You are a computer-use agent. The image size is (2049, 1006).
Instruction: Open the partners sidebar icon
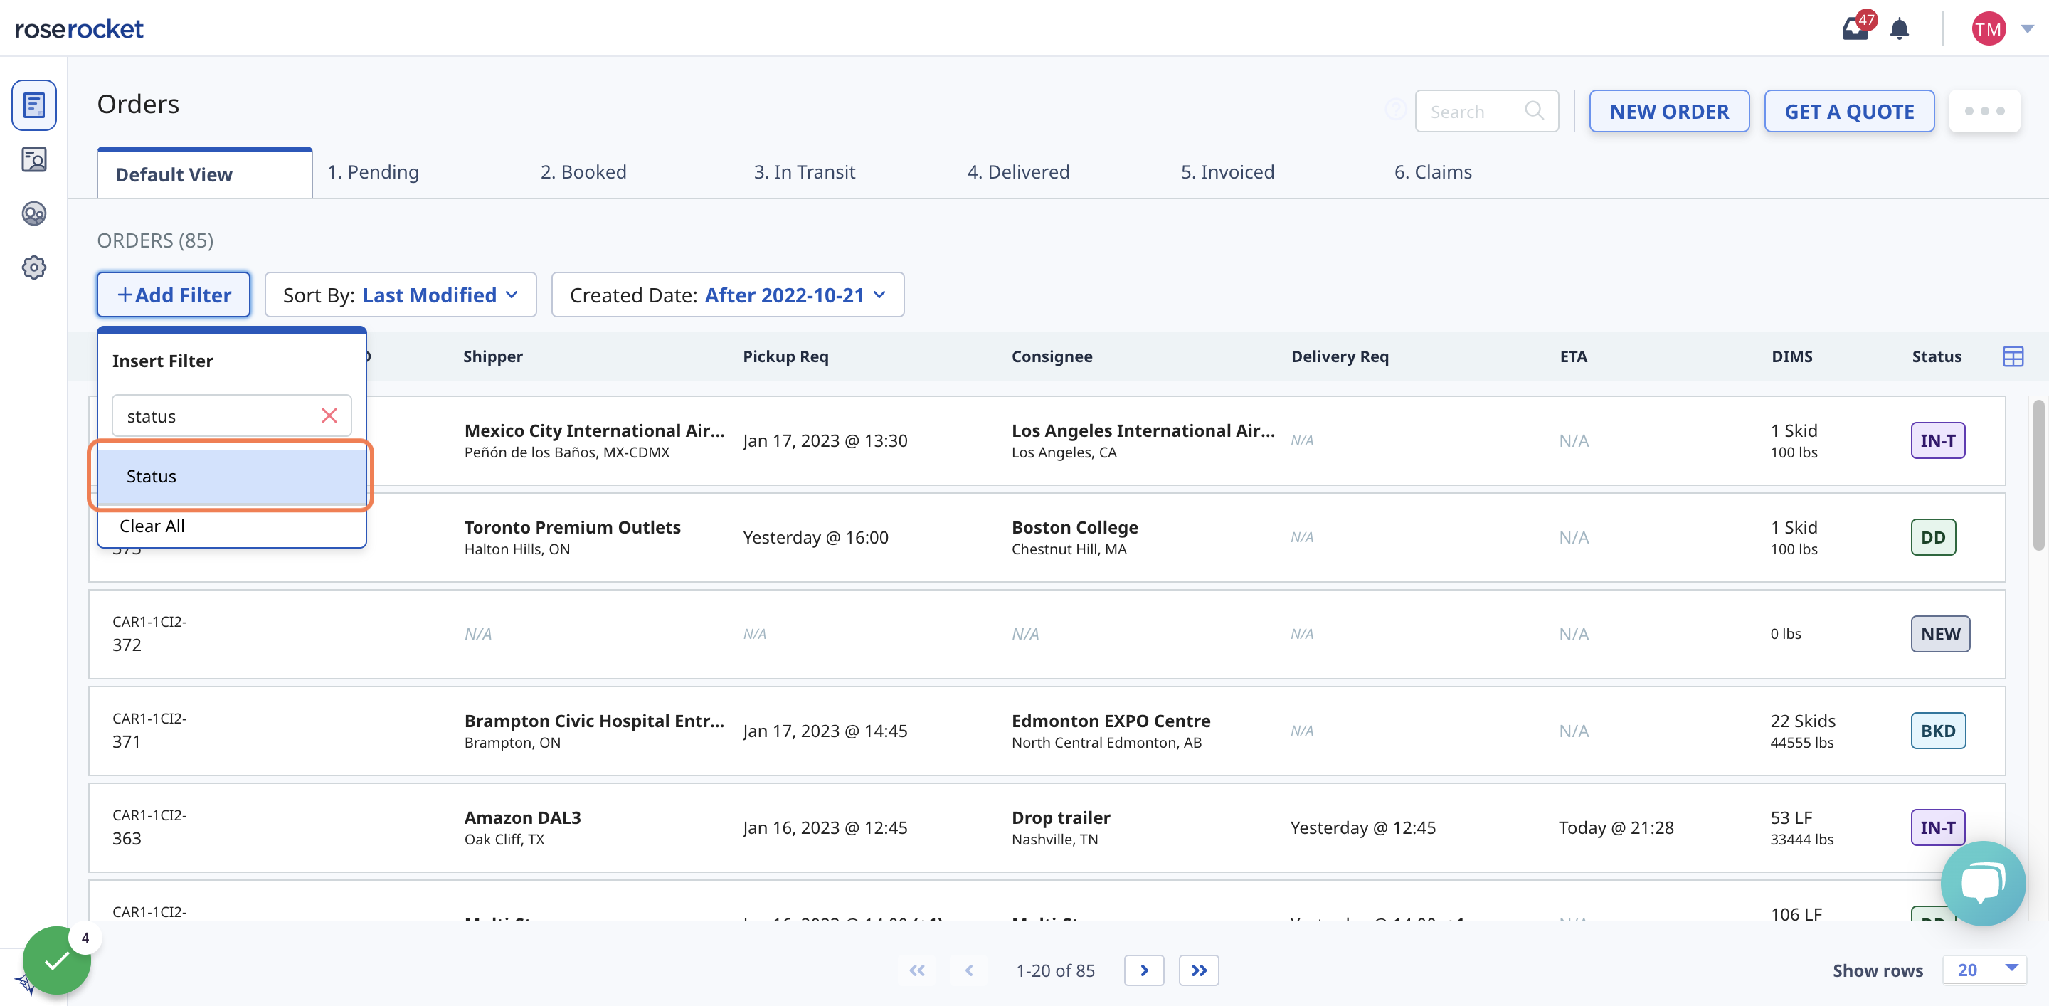pos(33,214)
